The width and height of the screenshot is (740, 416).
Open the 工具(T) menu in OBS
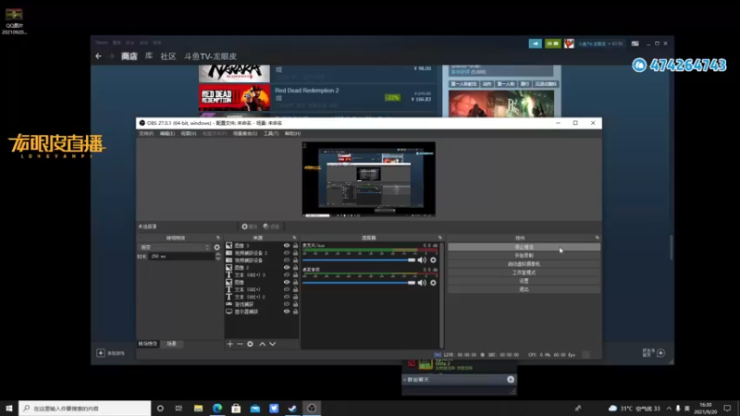pos(271,133)
